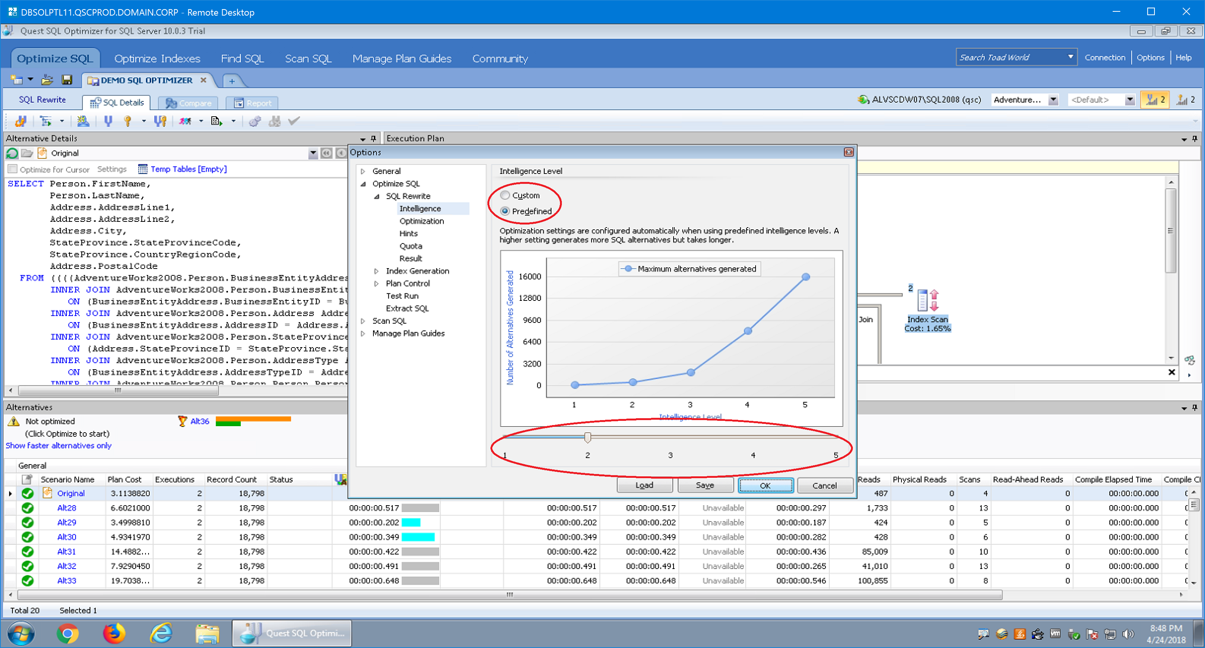
Task: Click Show faster alternatives only link
Action: click(59, 446)
